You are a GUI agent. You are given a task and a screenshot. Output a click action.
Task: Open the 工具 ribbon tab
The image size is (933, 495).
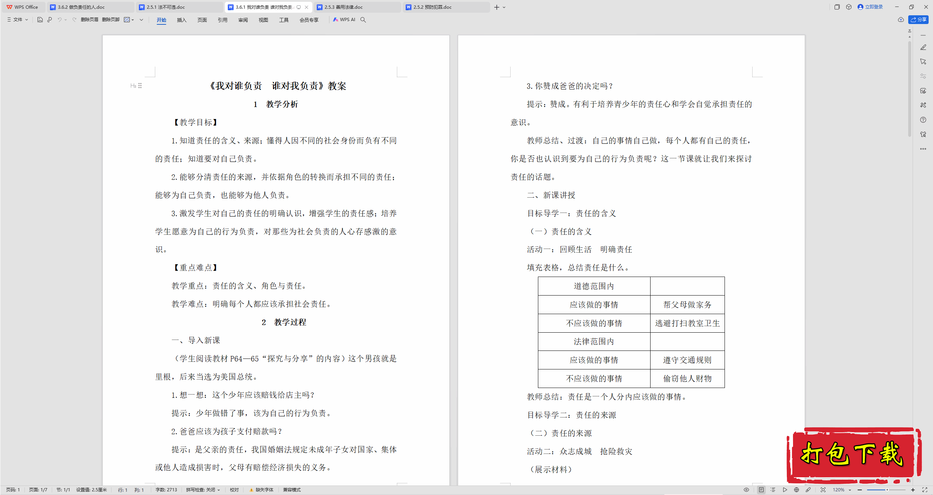(284, 20)
